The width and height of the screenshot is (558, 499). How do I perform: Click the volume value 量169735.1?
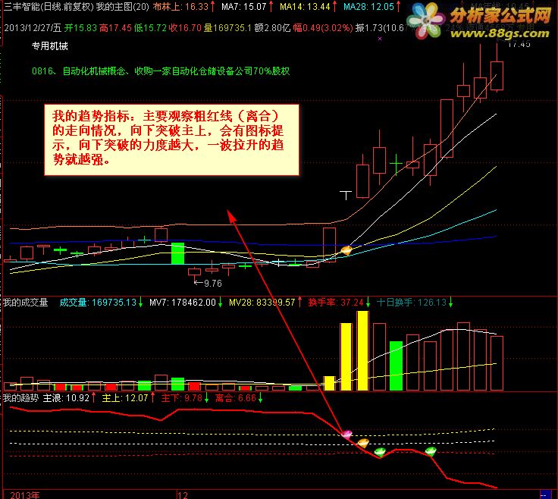pyautogui.click(x=227, y=28)
